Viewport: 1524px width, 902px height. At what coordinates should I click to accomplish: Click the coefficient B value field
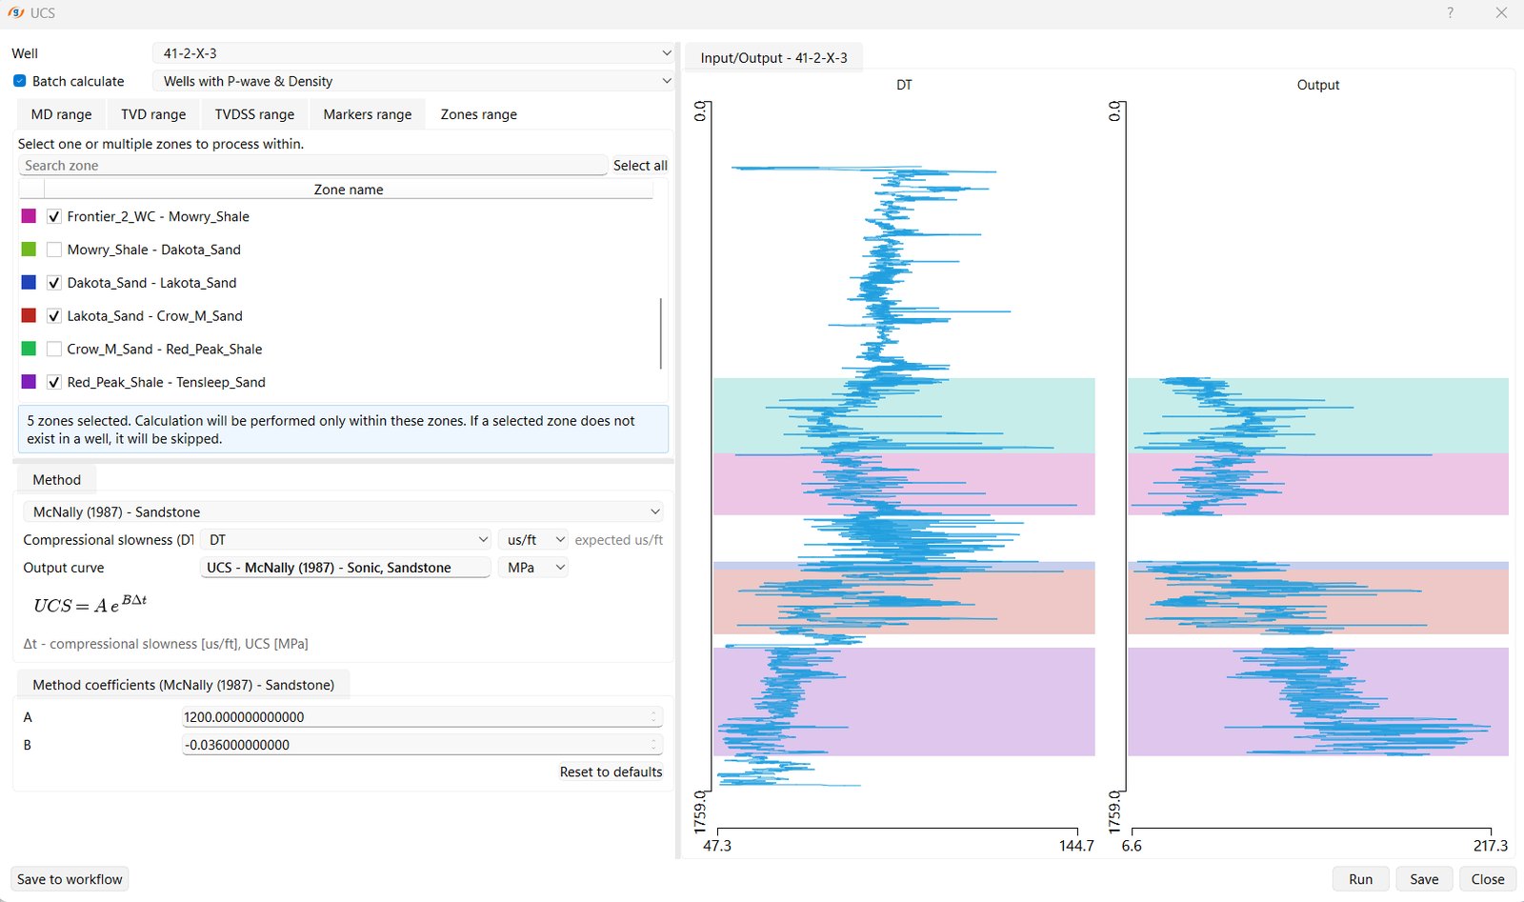[422, 744]
